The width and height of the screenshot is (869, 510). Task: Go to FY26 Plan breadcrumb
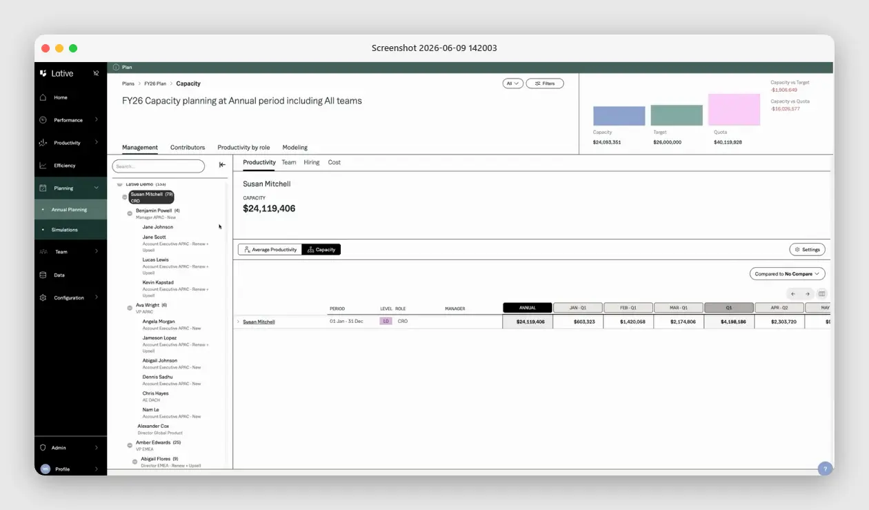coord(155,84)
